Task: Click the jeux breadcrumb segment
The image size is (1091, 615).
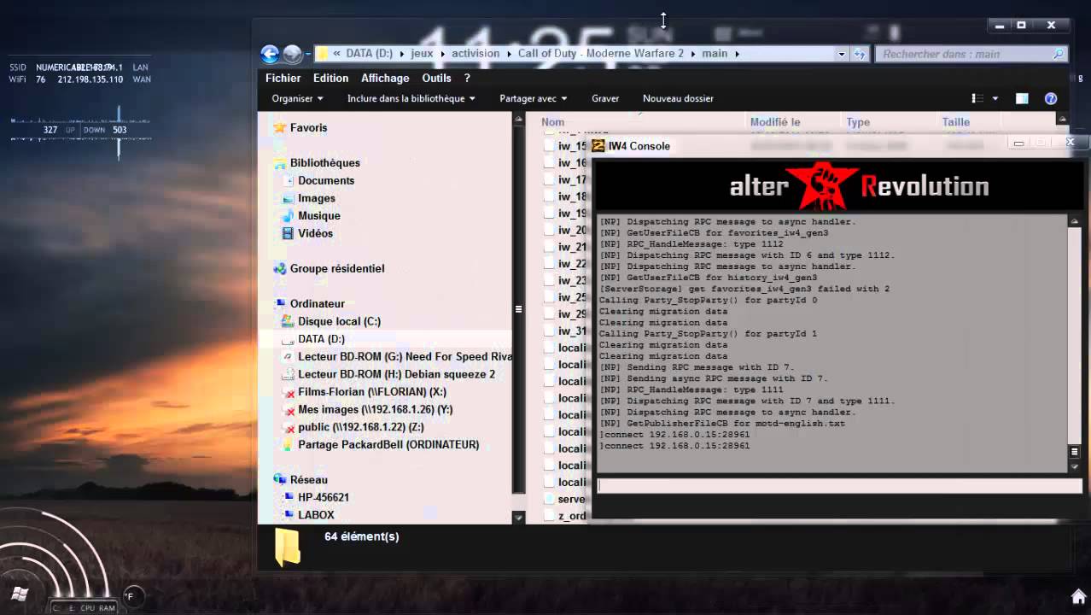Action: pyautogui.click(x=422, y=54)
